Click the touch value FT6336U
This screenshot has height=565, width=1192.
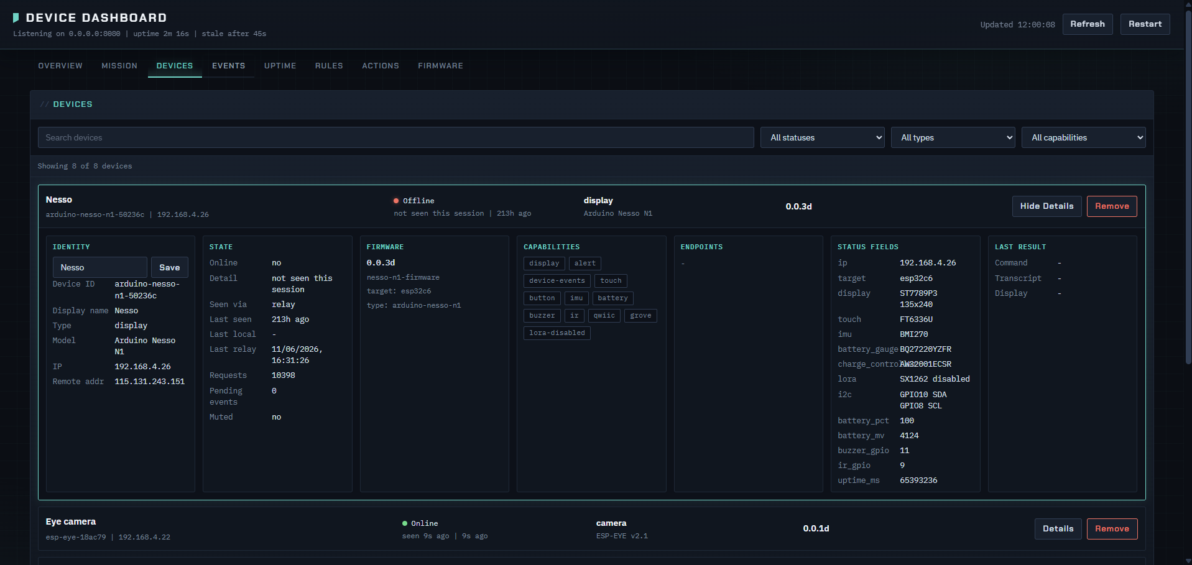[917, 319]
